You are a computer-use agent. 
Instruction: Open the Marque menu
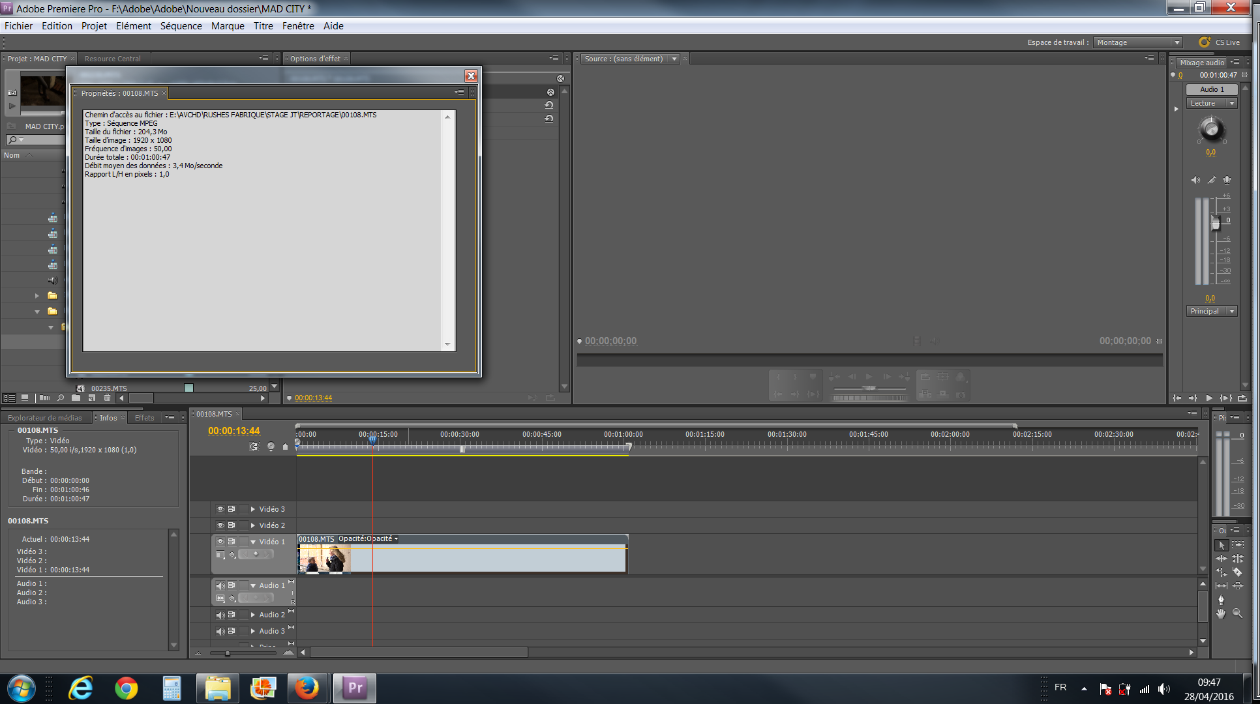pyautogui.click(x=228, y=26)
